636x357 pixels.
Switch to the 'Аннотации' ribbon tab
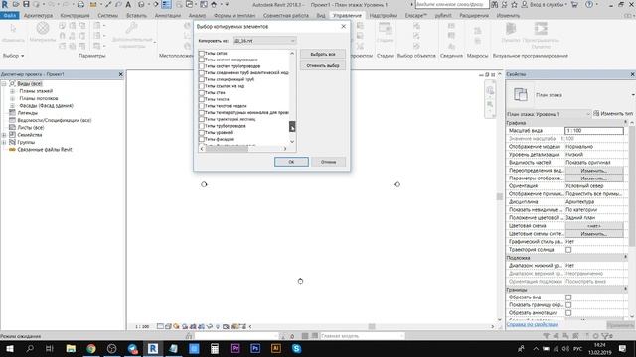168,16
